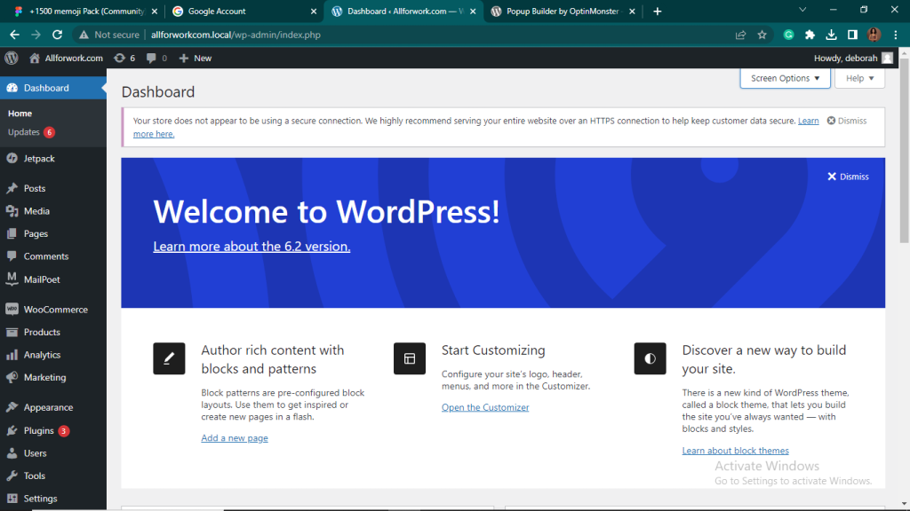Click the Appearance paintbrush icon
This screenshot has width=910, height=511.
tap(12, 407)
